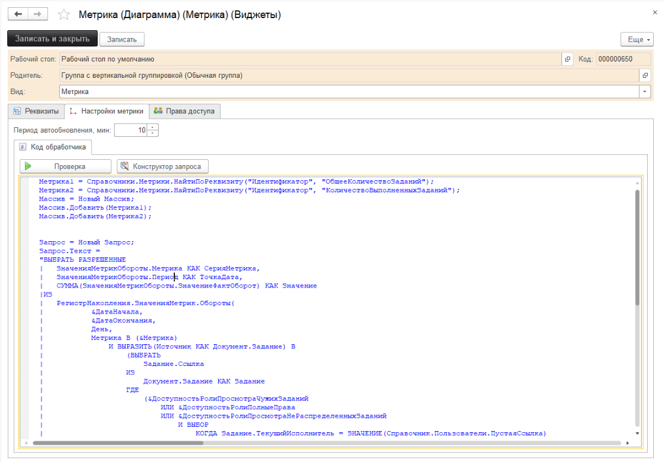This screenshot has width=664, height=463.
Task: Switch to the Права доступа tab
Action: pos(185,111)
